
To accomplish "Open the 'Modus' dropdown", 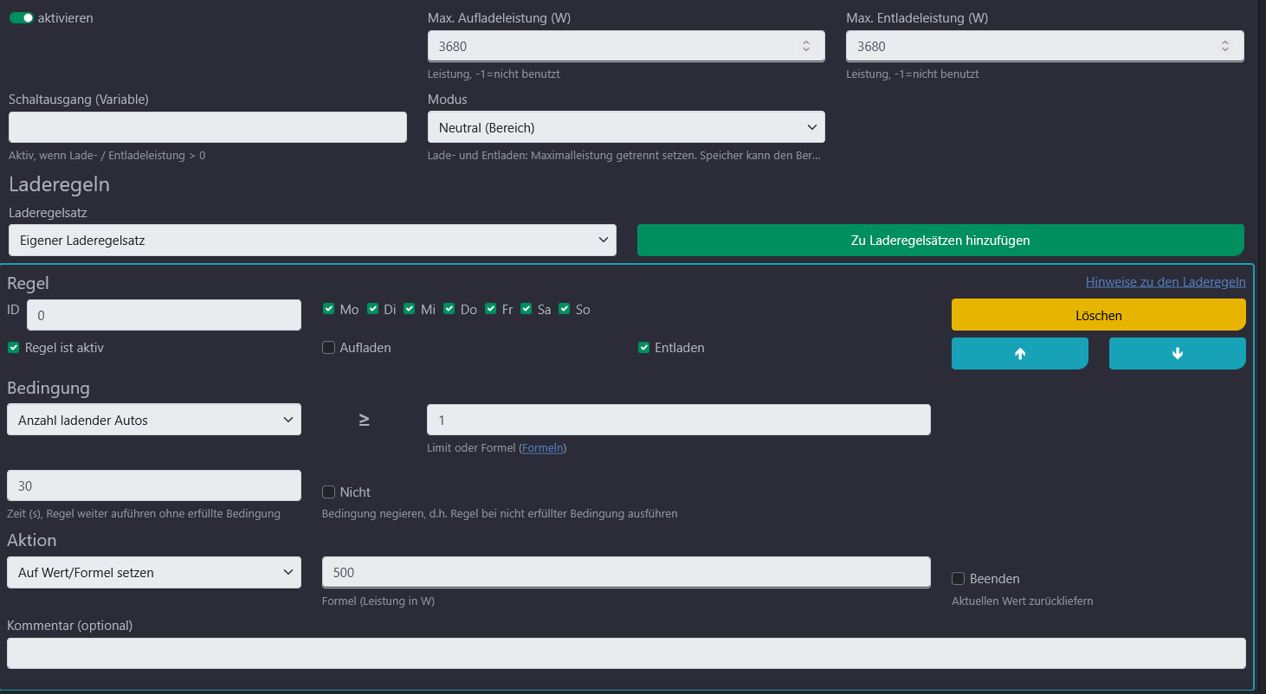I will (x=626, y=127).
